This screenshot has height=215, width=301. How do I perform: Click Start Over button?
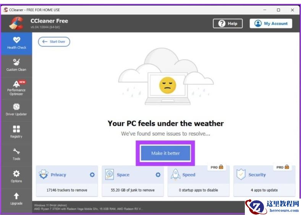54,42
